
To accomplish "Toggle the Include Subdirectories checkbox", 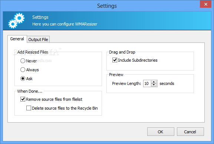I will (115, 60).
